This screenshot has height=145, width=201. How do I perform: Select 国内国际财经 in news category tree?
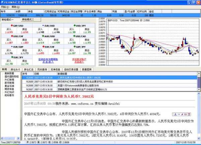click(x=11, y=77)
